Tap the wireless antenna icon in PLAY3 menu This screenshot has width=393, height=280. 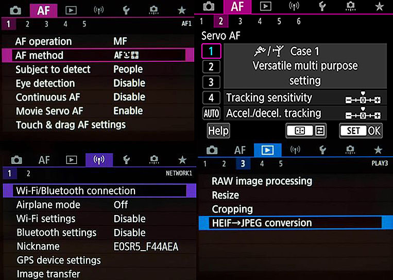295,150
